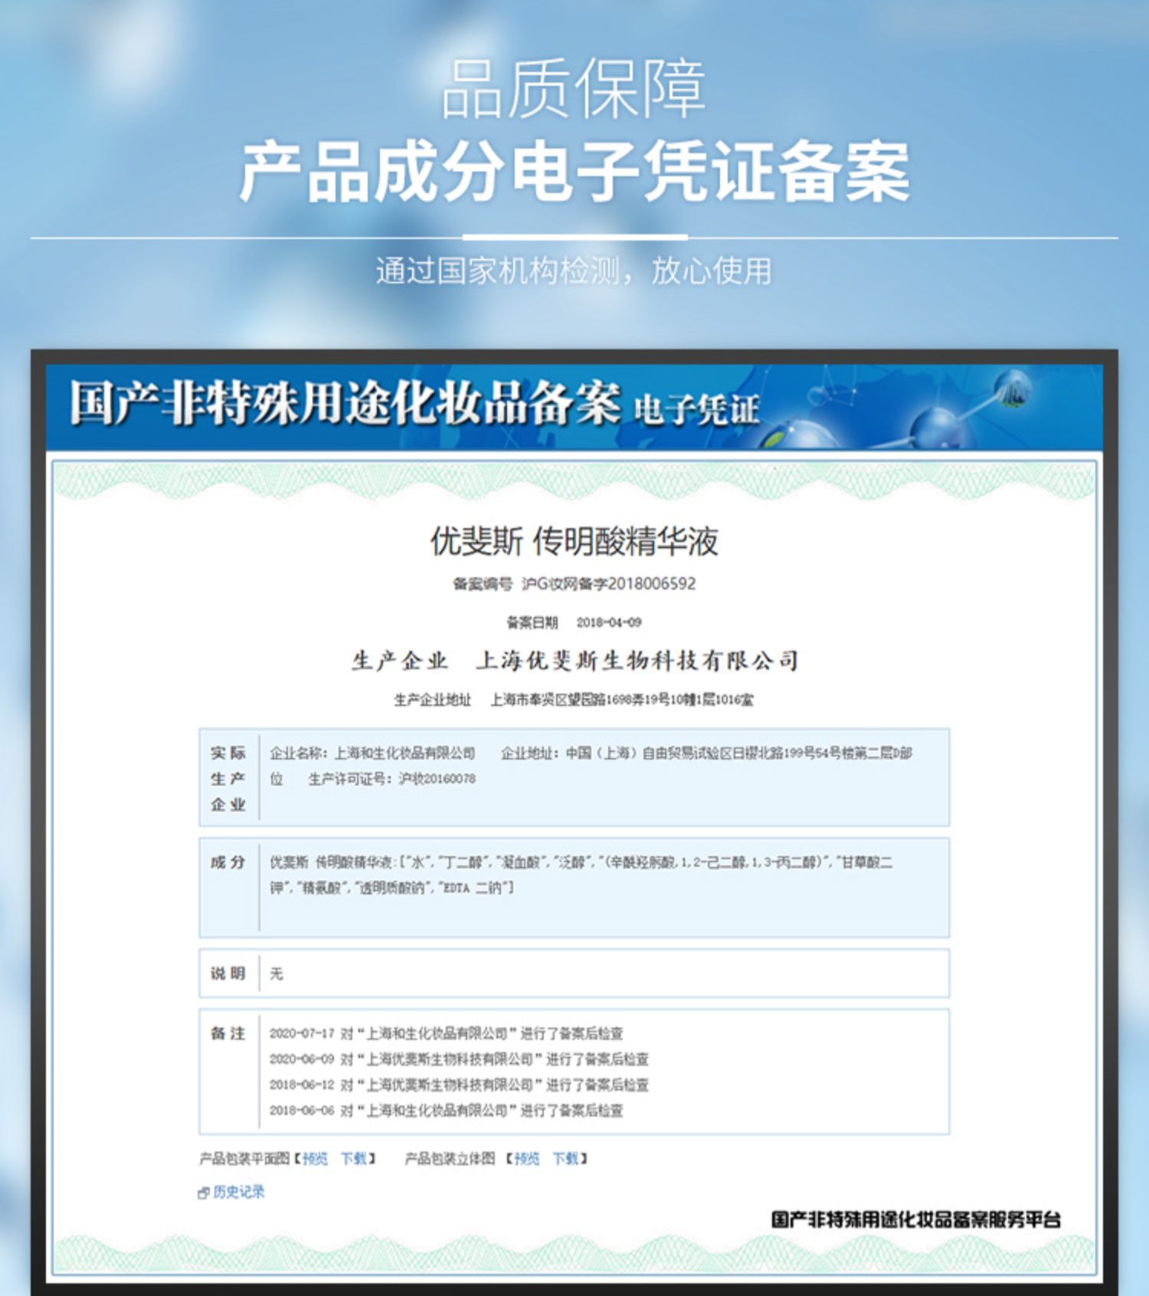Click the 说明 row label
This screenshot has height=1296, width=1149.
point(228,973)
